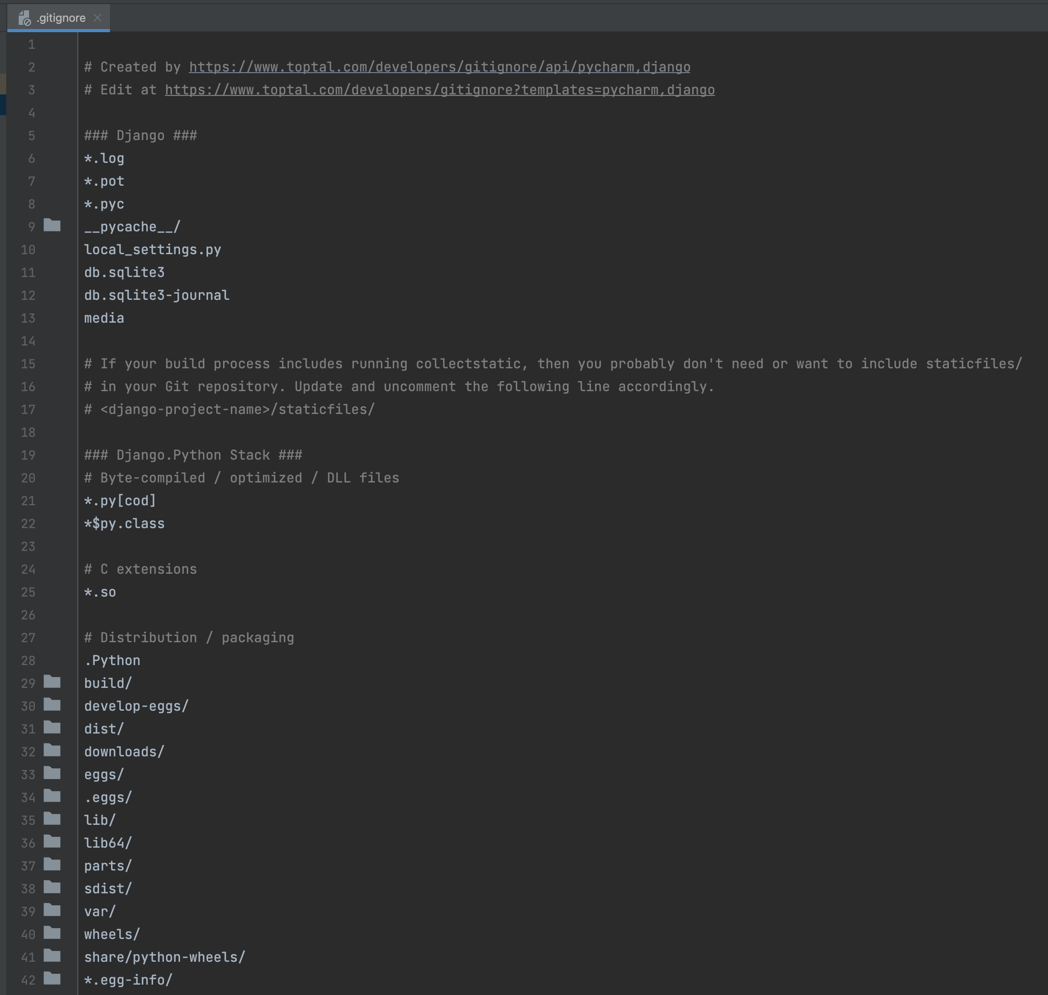Place cursor on local_settings.py line
The image size is (1048, 995).
[152, 250]
